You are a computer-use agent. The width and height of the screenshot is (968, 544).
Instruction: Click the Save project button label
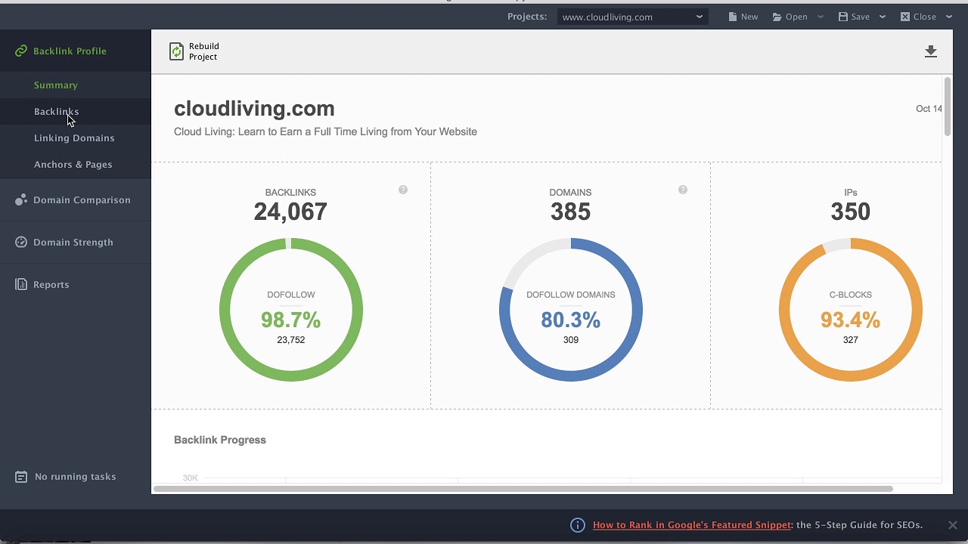[860, 17]
